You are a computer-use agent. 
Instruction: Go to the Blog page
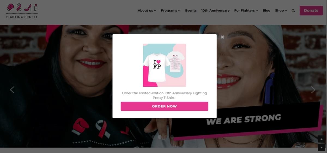(267, 11)
